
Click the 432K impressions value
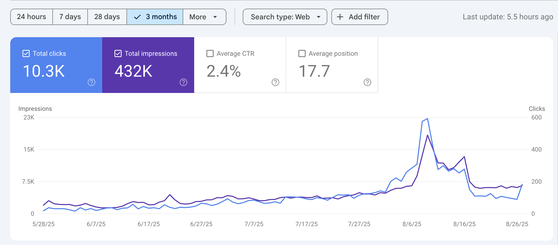(x=133, y=71)
